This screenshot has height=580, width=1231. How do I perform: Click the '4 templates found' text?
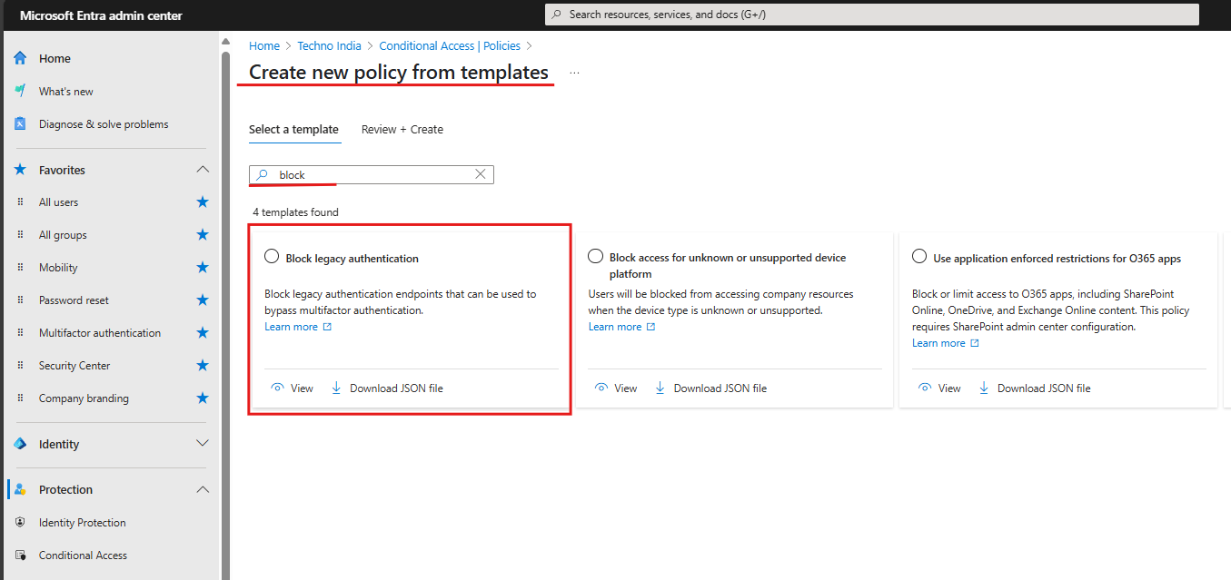coord(295,212)
